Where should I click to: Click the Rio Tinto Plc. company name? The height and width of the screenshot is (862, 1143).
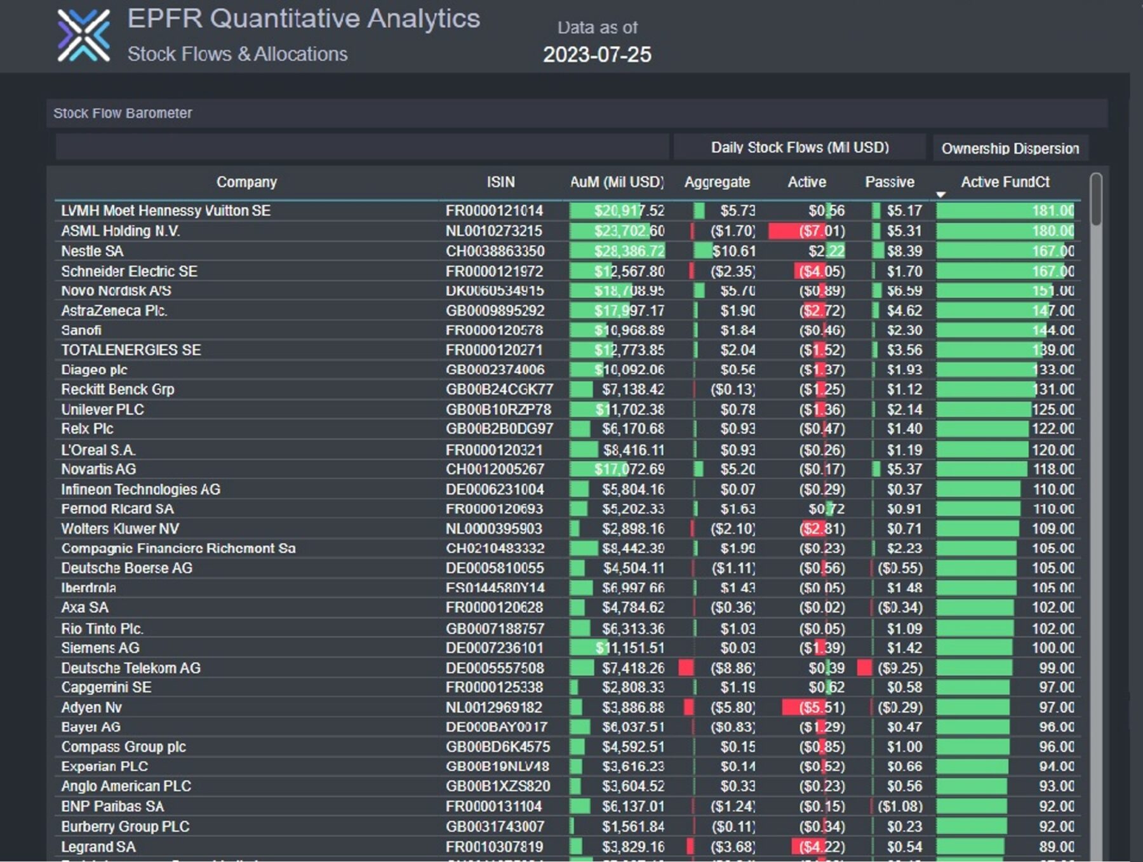pyautogui.click(x=102, y=629)
